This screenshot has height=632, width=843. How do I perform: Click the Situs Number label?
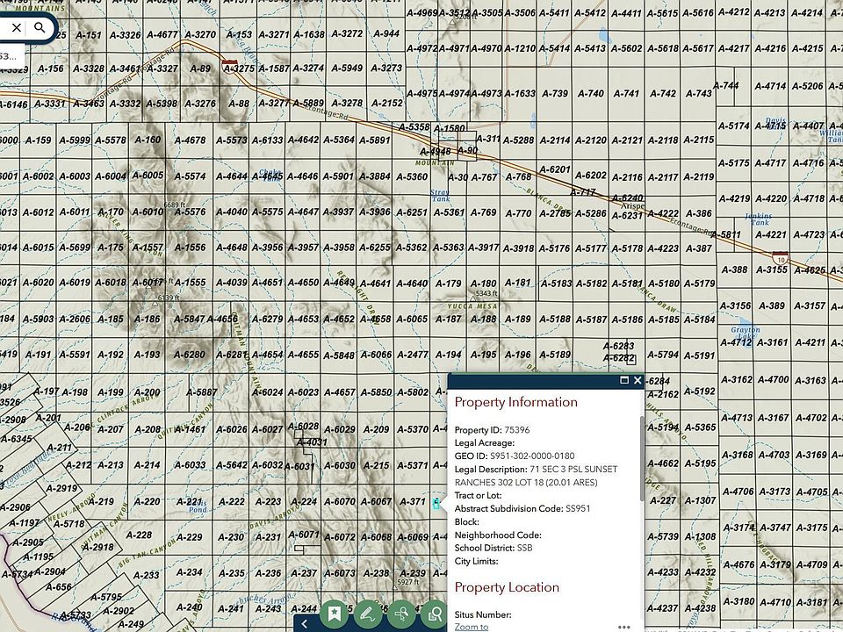pos(482,614)
